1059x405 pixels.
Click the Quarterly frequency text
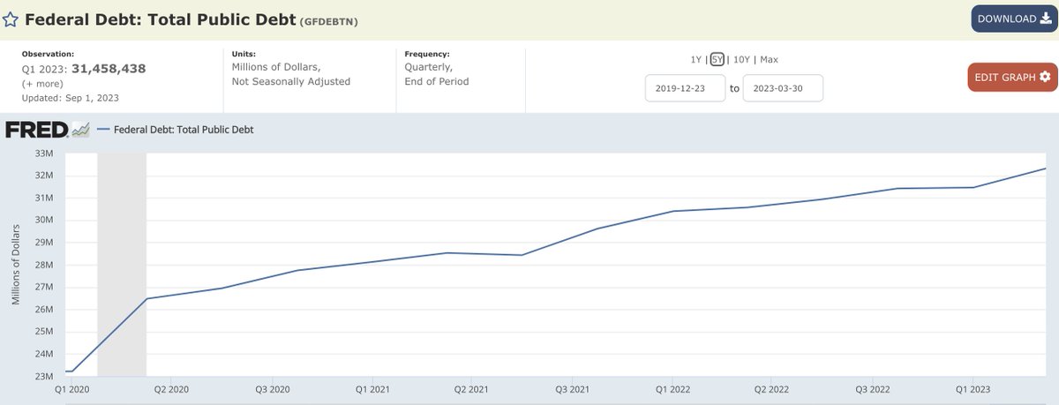coord(429,67)
